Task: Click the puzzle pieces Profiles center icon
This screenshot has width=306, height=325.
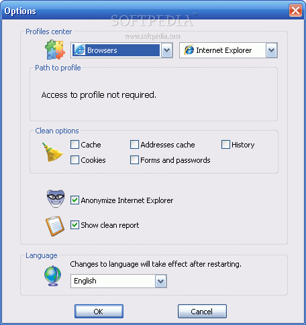Action: click(x=55, y=50)
